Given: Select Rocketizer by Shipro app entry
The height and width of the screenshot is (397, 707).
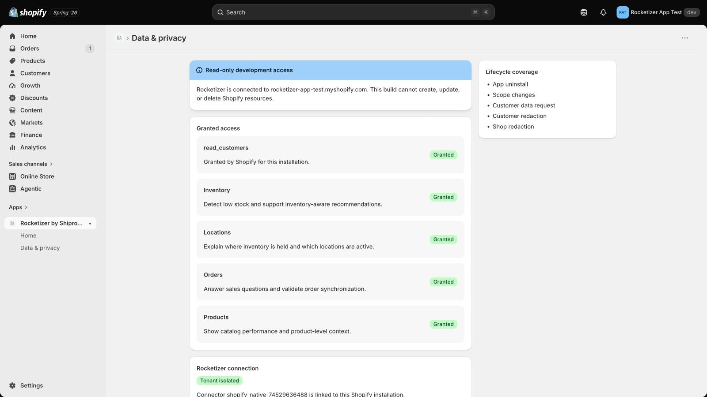Looking at the screenshot, I should pyautogui.click(x=50, y=223).
